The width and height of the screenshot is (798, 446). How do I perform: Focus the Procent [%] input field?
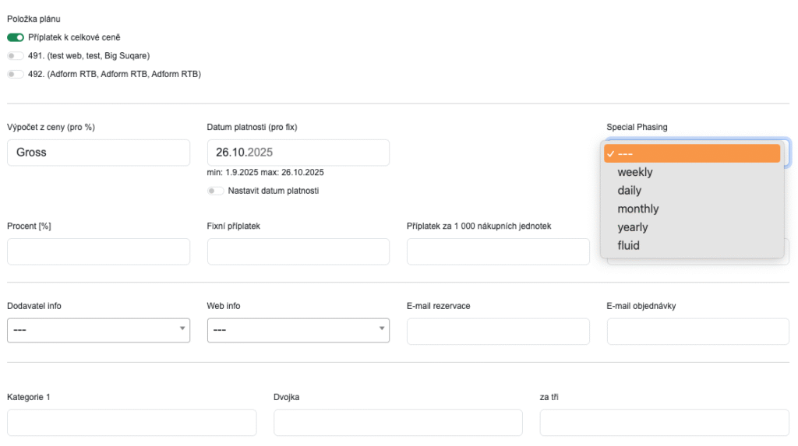98,251
